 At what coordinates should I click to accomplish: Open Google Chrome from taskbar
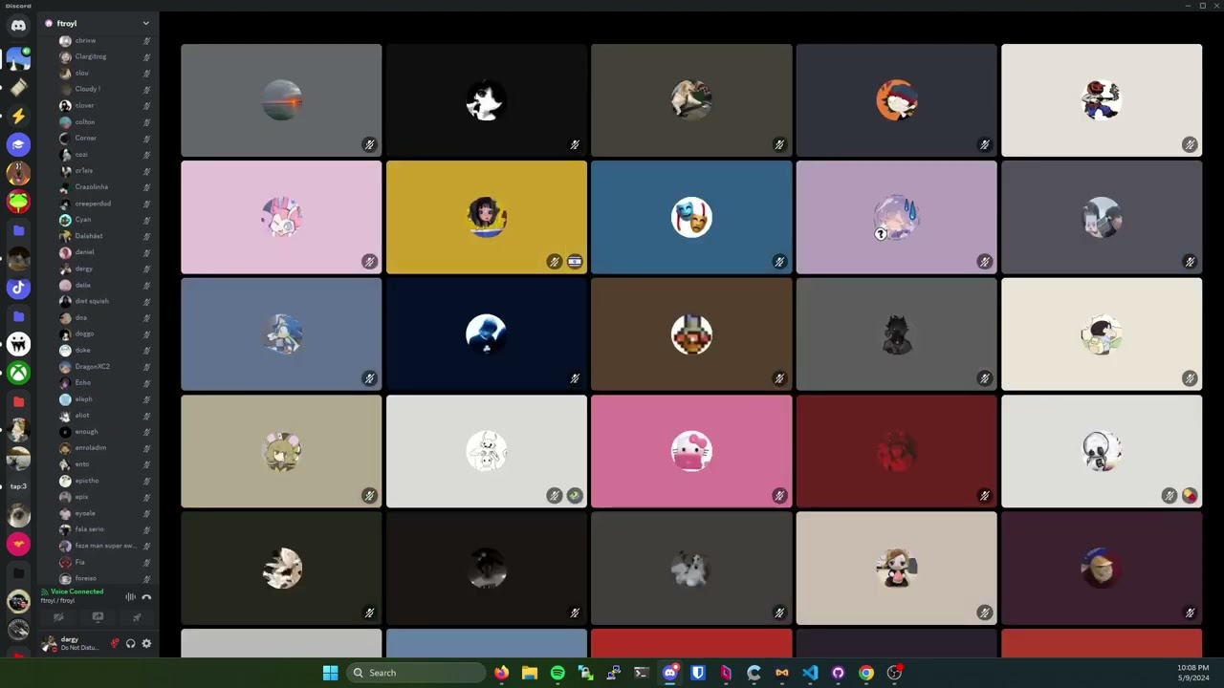pos(866,673)
